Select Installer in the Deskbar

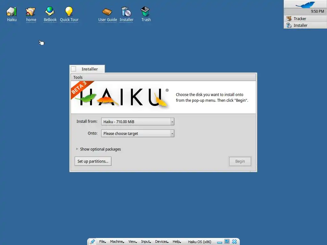[x=305, y=26]
